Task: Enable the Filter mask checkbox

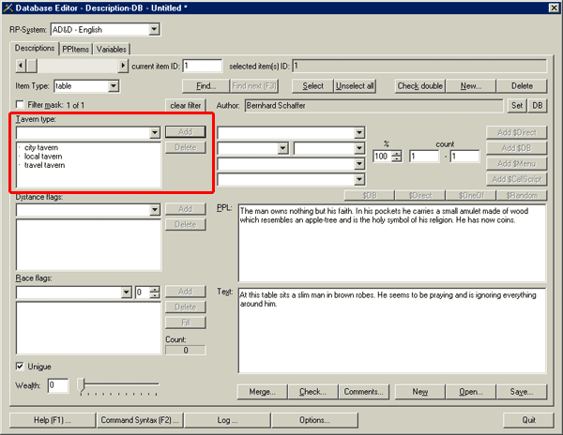Action: click(x=21, y=105)
